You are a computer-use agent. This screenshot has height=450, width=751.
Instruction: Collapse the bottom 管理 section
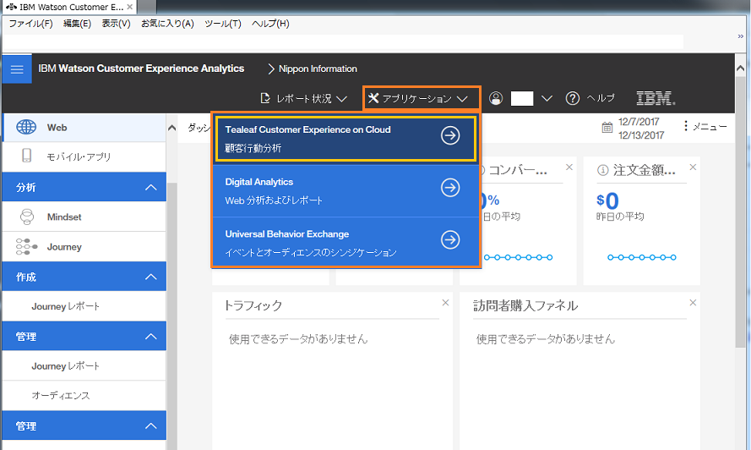151,426
